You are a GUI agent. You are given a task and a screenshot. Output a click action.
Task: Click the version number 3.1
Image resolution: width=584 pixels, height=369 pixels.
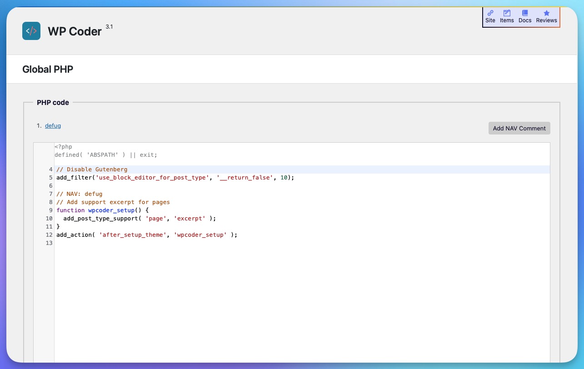[x=109, y=27]
